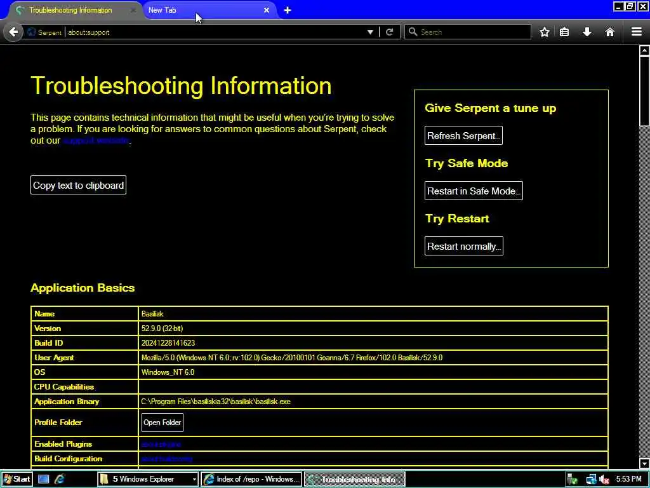Click the User Agent row label
The width and height of the screenshot is (650, 488).
(x=54, y=357)
